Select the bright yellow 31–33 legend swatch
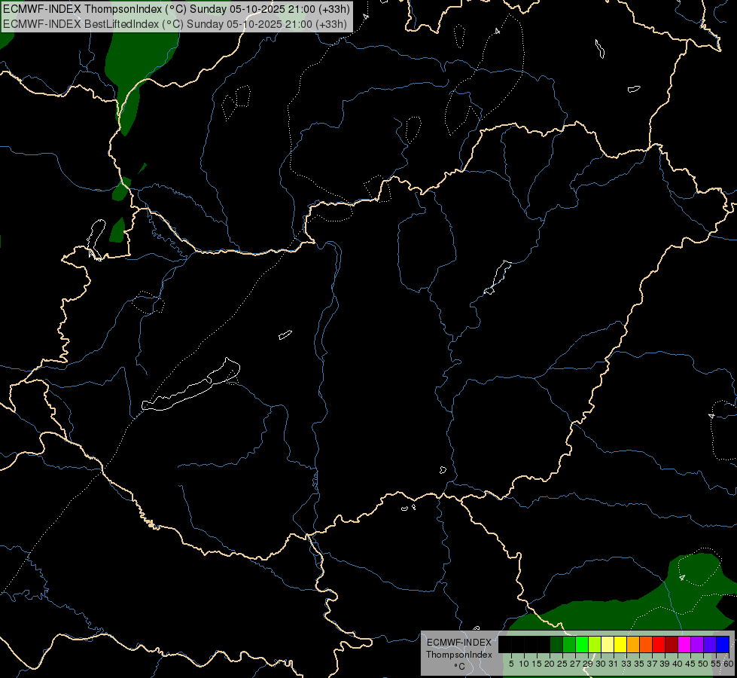Viewport: 737px width, 678px height. click(x=620, y=644)
